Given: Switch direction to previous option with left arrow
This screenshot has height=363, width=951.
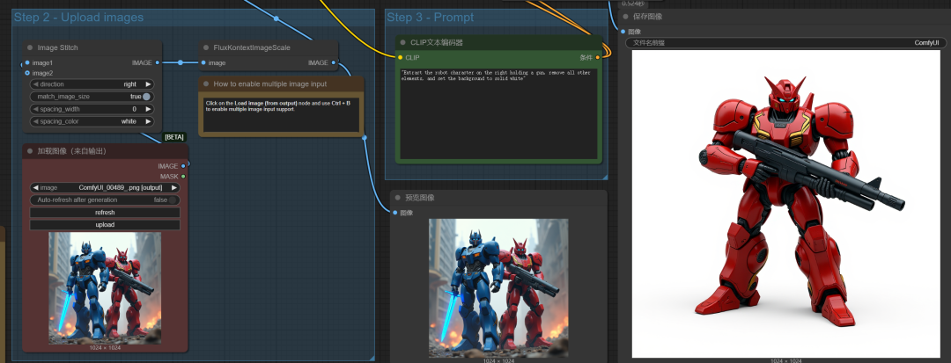Looking at the screenshot, I should point(35,84).
